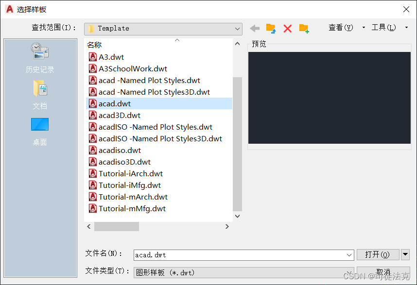Select the acad.dwt template
Image resolution: width=417 pixels, height=285 pixels.
159,103
